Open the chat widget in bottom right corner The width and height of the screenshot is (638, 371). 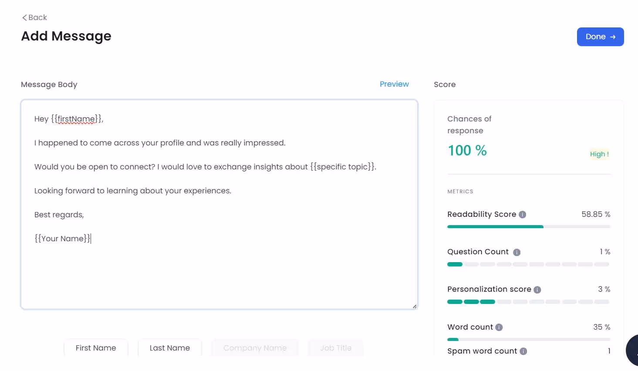[x=633, y=350]
